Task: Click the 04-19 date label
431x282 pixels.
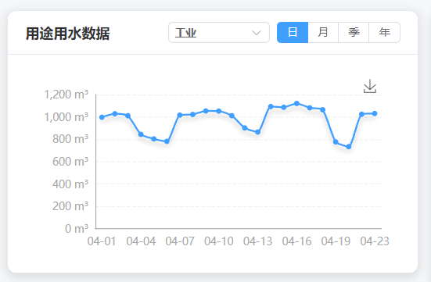Action: pos(336,241)
